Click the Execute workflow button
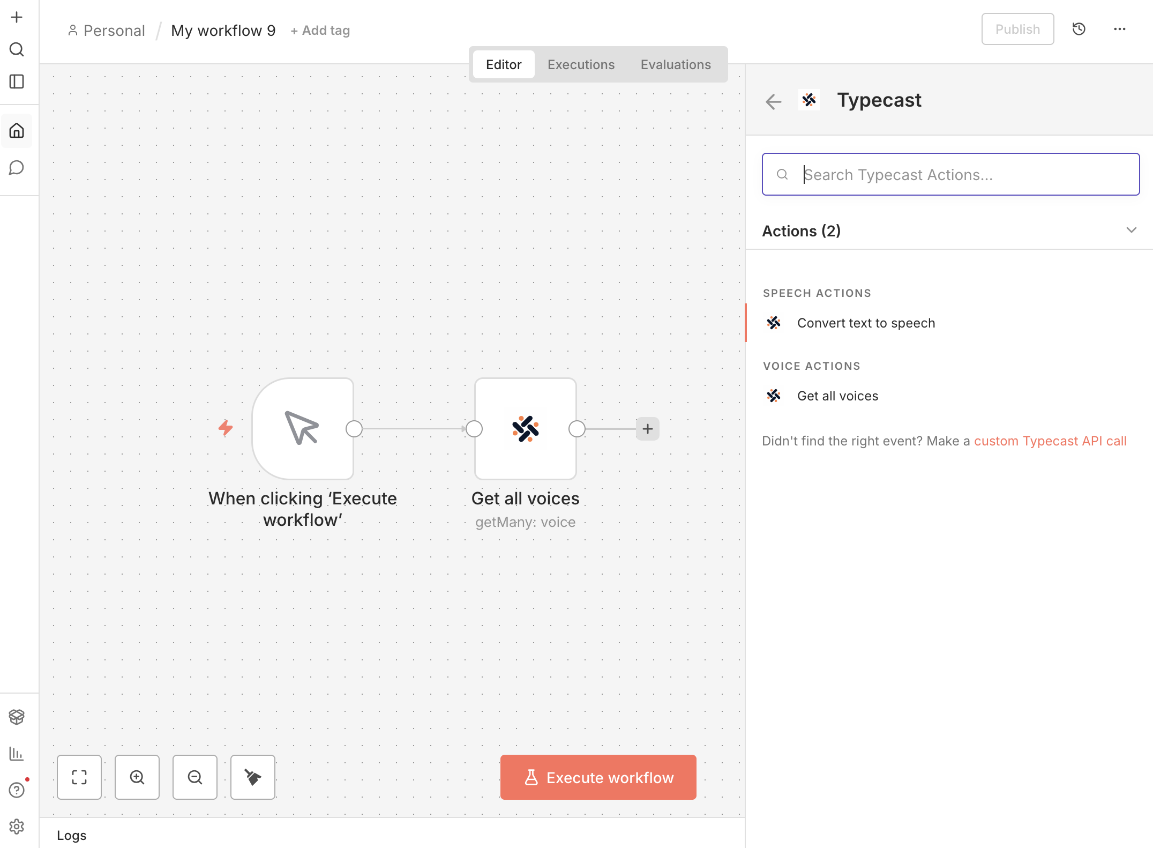The image size is (1153, 848). coord(597,777)
